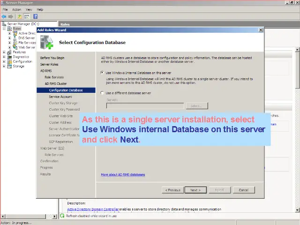Expand the DNS Server tree node
This screenshot has height=225, width=300.
point(9,38)
